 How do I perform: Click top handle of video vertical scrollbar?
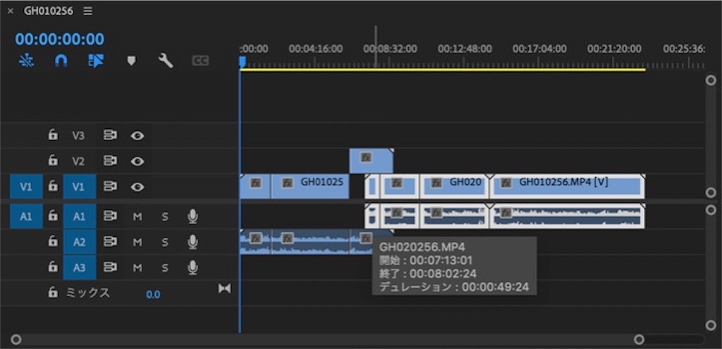711,80
